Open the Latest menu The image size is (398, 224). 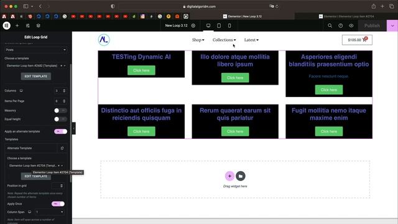click(251, 40)
